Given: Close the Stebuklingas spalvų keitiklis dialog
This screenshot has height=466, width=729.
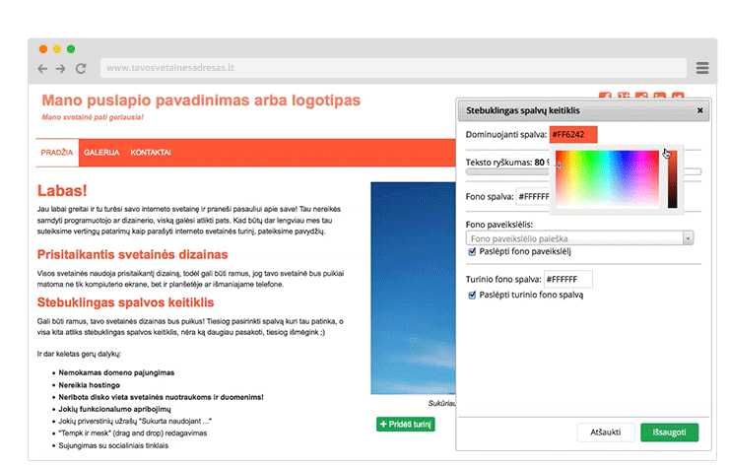Looking at the screenshot, I should 700,110.
